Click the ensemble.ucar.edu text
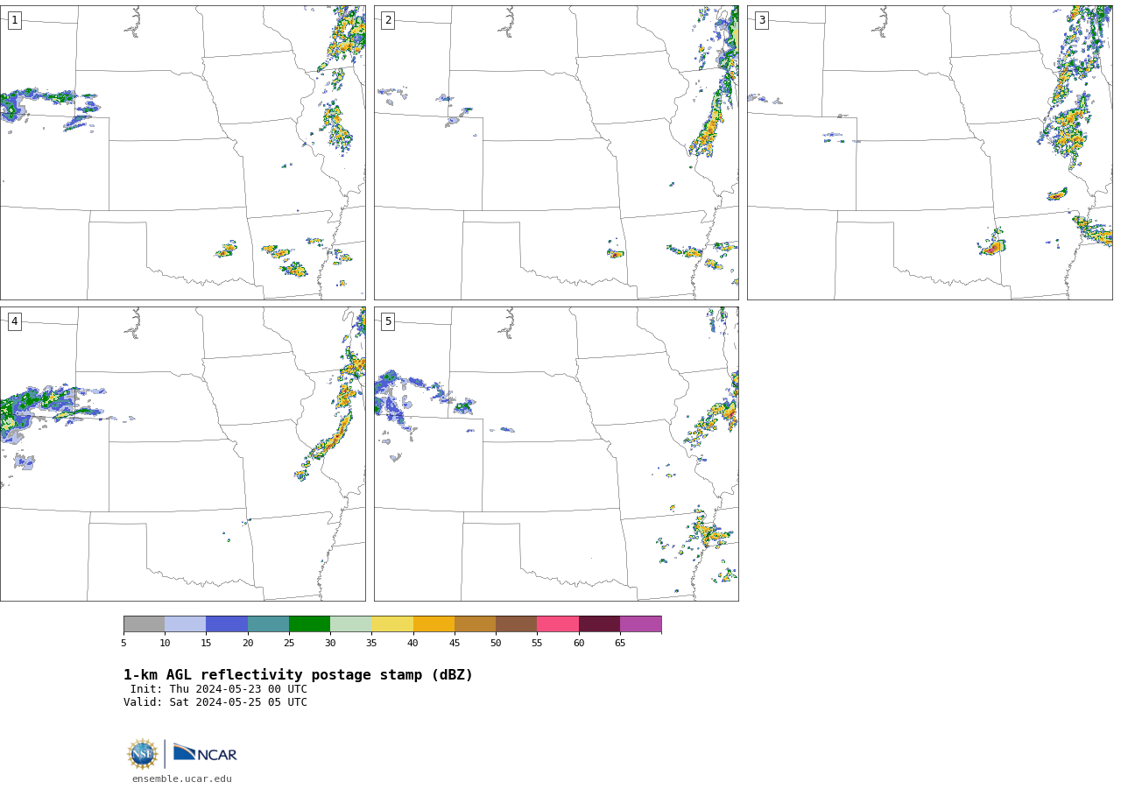1121x789 pixels. (182, 778)
